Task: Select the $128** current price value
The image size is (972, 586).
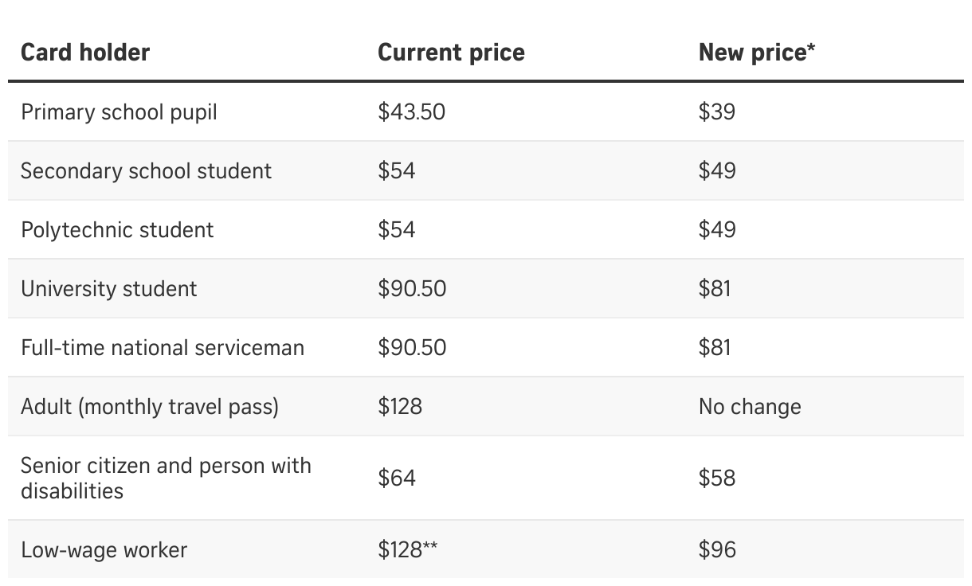Action: click(408, 549)
